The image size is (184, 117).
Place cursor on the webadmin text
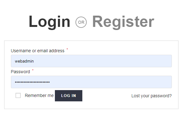[24, 61]
